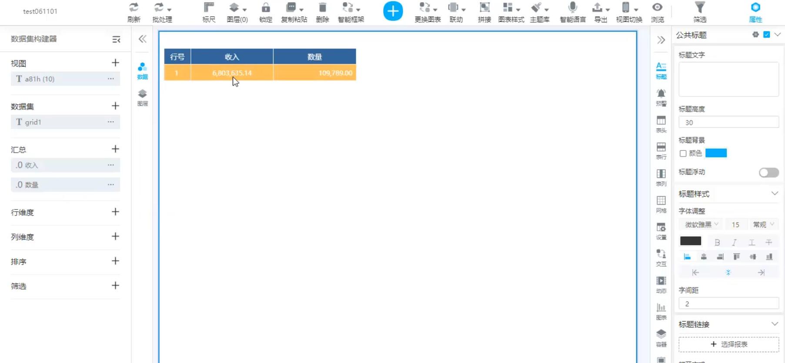785x363 pixels.
Task: Click the blue plus add button
Action: pos(393,11)
